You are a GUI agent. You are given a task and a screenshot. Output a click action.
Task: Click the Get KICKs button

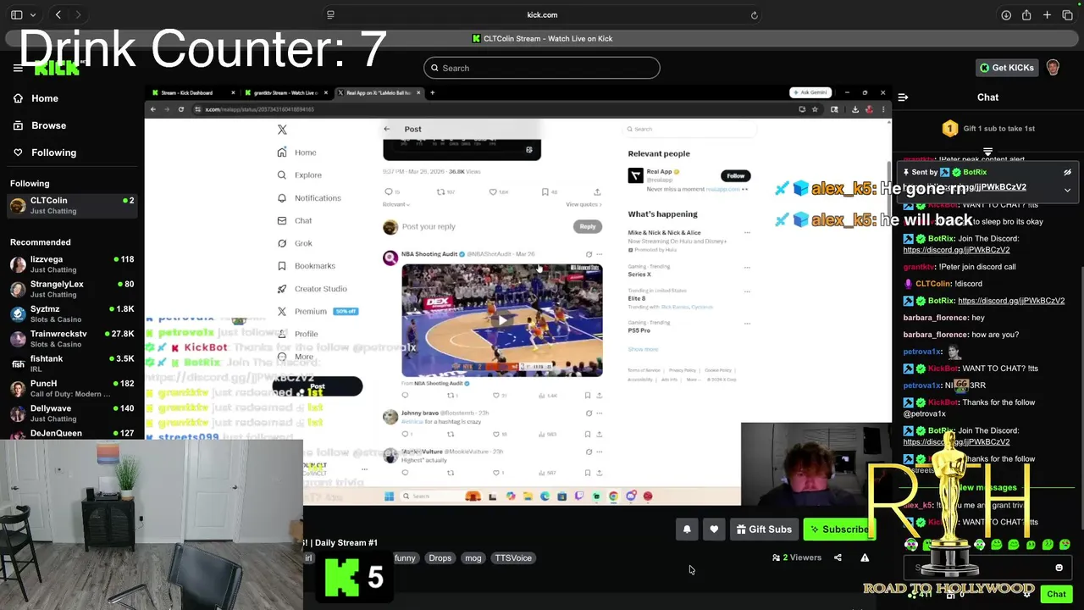click(1007, 68)
